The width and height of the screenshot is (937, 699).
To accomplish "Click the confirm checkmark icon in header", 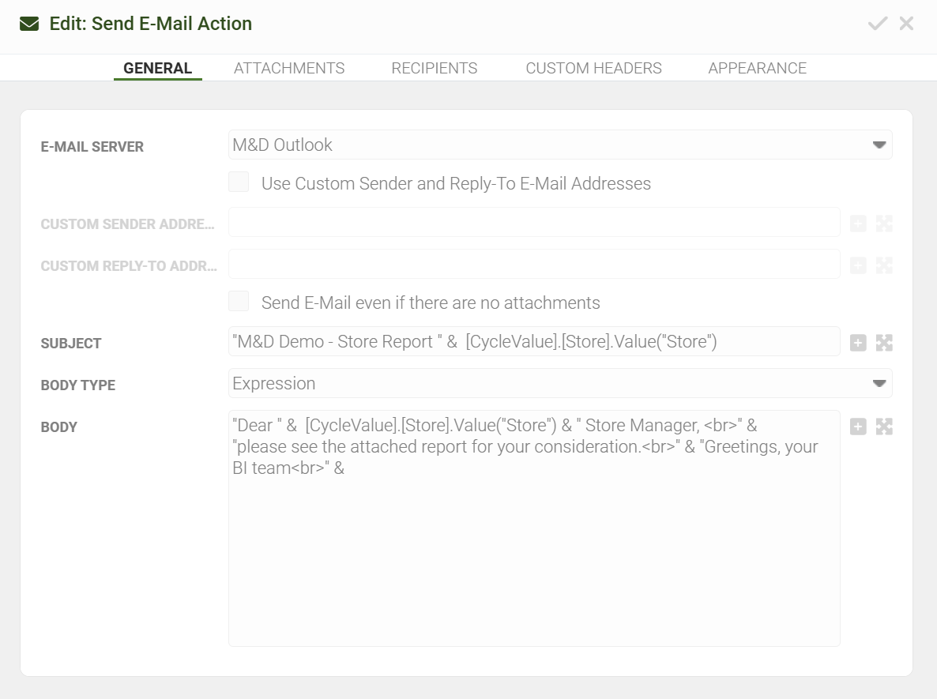I will pos(877,24).
